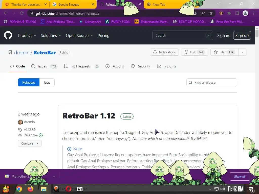259x194 pixels.
Task: Open the Actions tab
Action: 115,66
